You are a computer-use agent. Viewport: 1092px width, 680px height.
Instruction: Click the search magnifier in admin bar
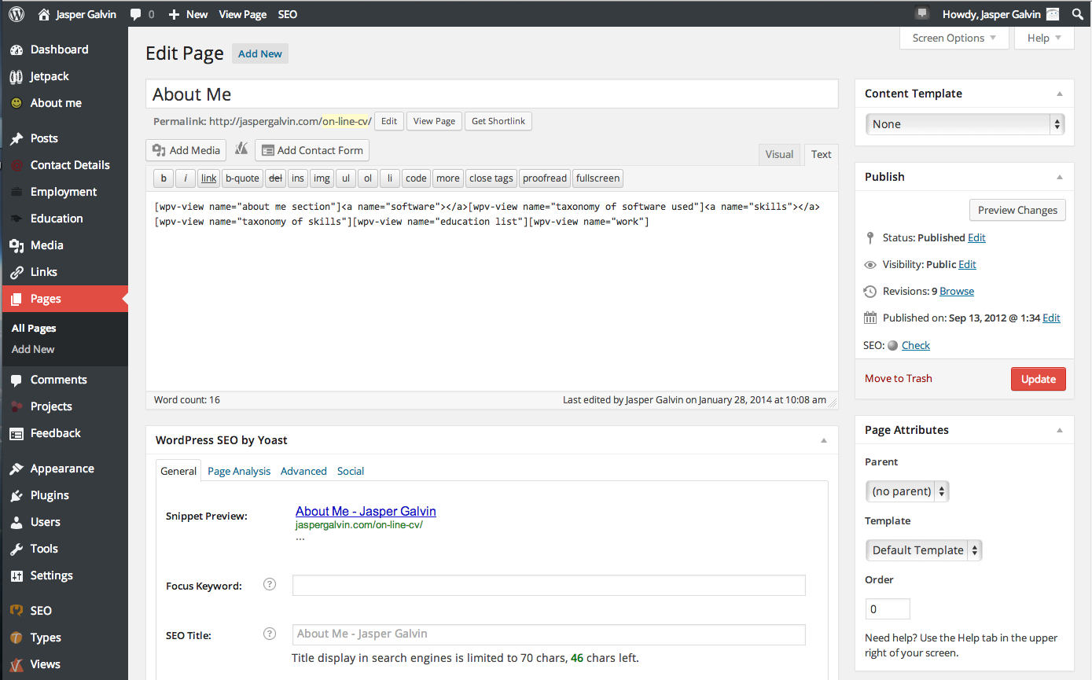click(1077, 14)
